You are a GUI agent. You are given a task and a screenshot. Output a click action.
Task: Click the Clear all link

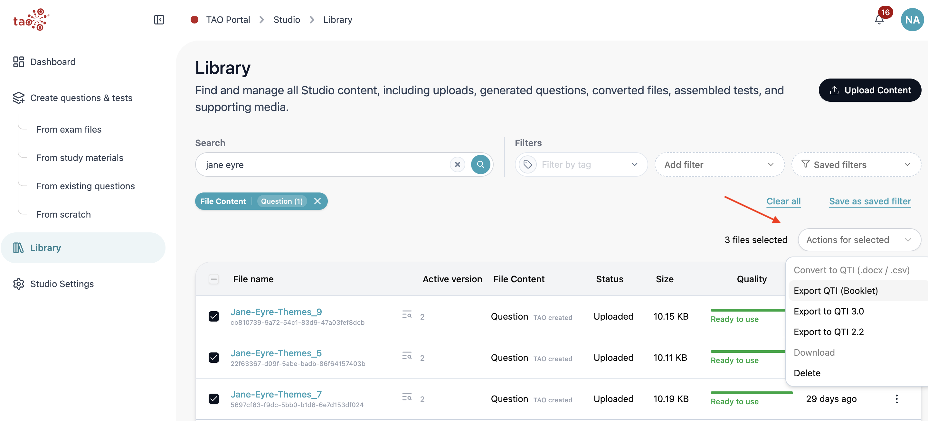783,201
